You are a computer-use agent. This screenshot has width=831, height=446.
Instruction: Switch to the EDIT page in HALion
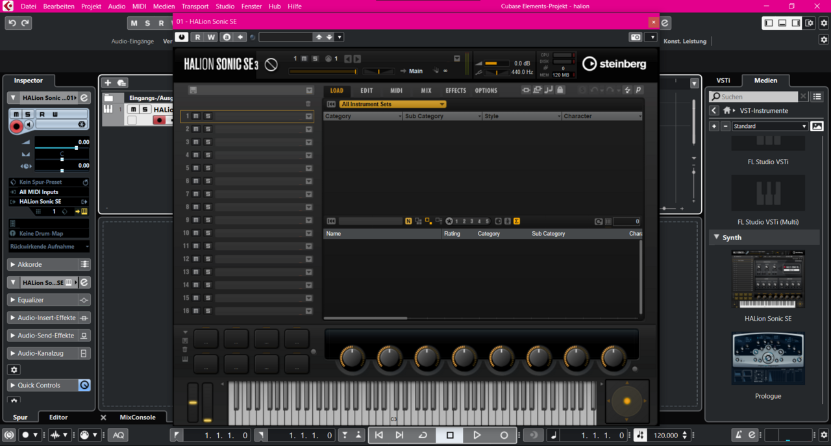pos(367,90)
